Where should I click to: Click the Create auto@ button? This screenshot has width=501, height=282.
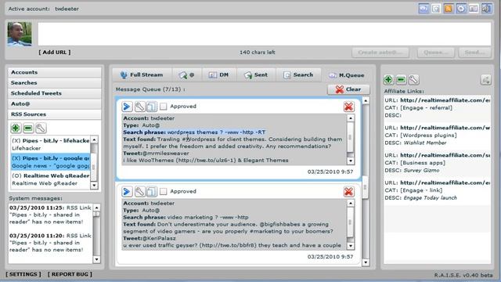tap(380, 52)
